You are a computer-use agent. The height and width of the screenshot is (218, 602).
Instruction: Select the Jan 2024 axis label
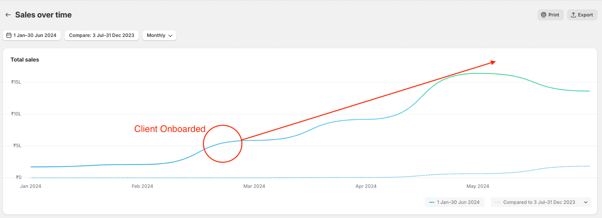click(31, 186)
